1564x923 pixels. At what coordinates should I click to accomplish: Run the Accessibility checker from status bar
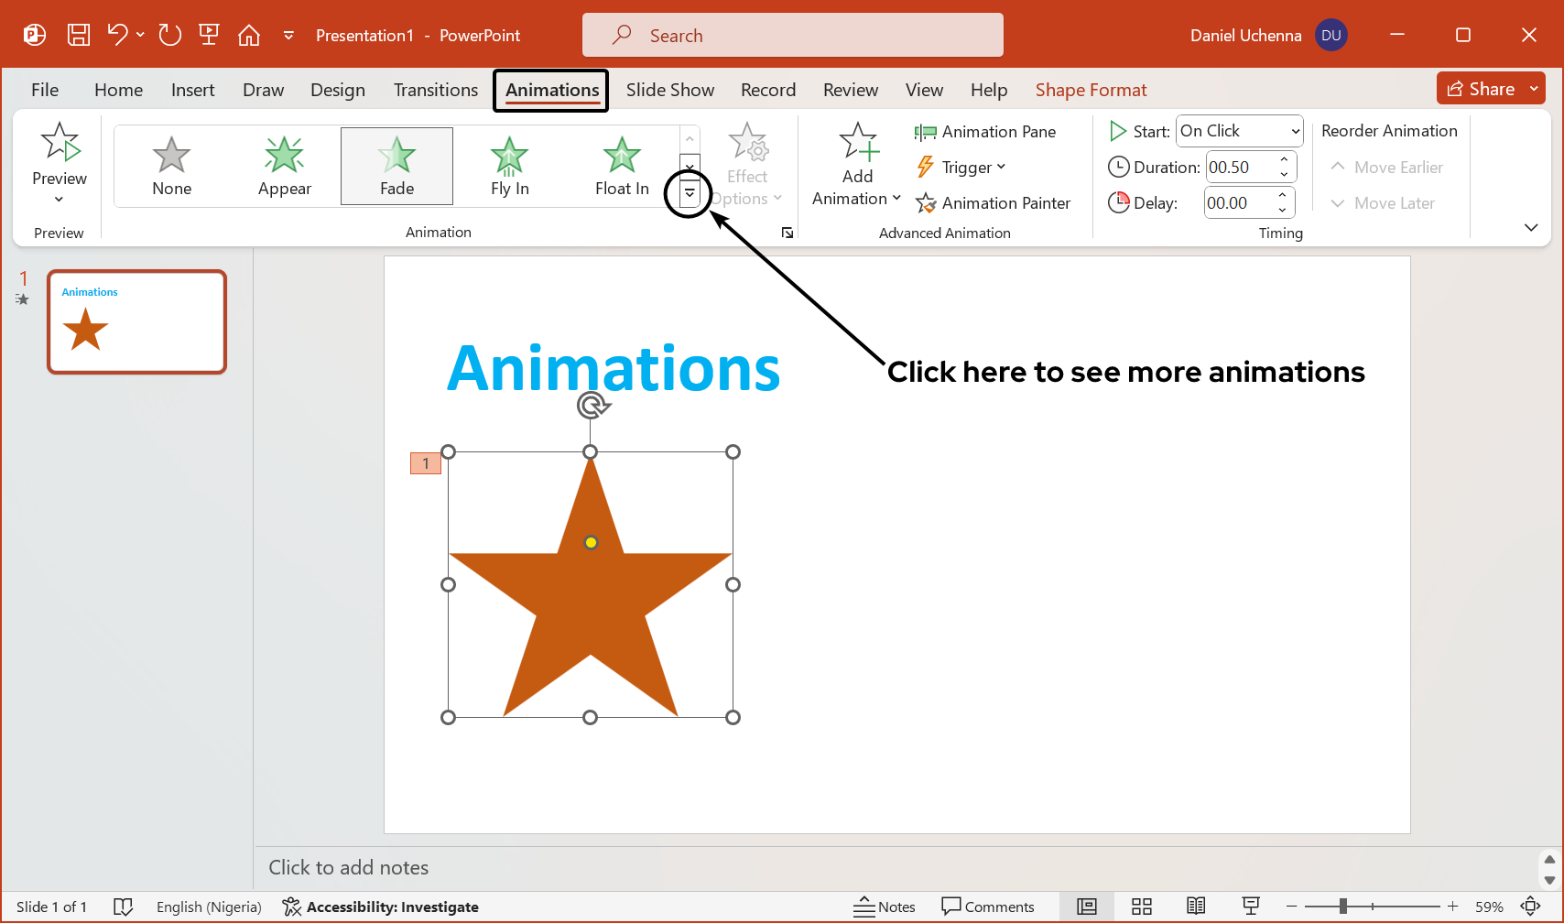381,907
